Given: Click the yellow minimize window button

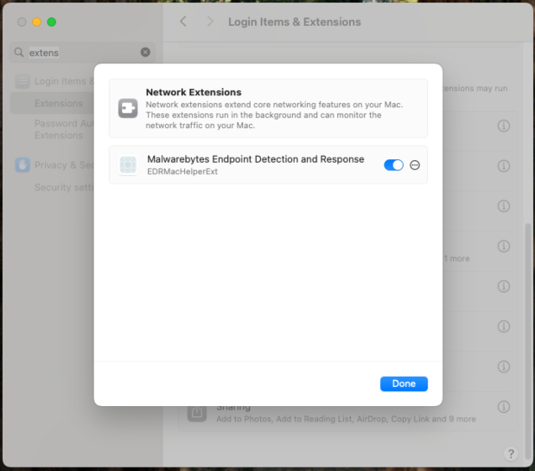Looking at the screenshot, I should (36, 23).
